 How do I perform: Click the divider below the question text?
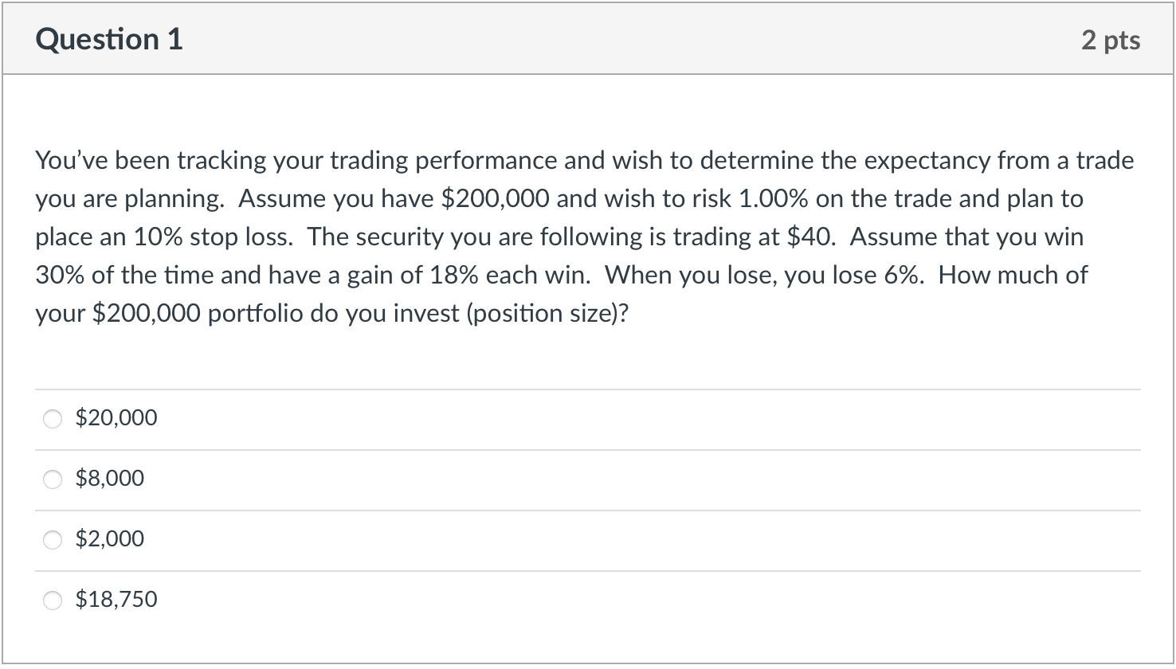588,389
